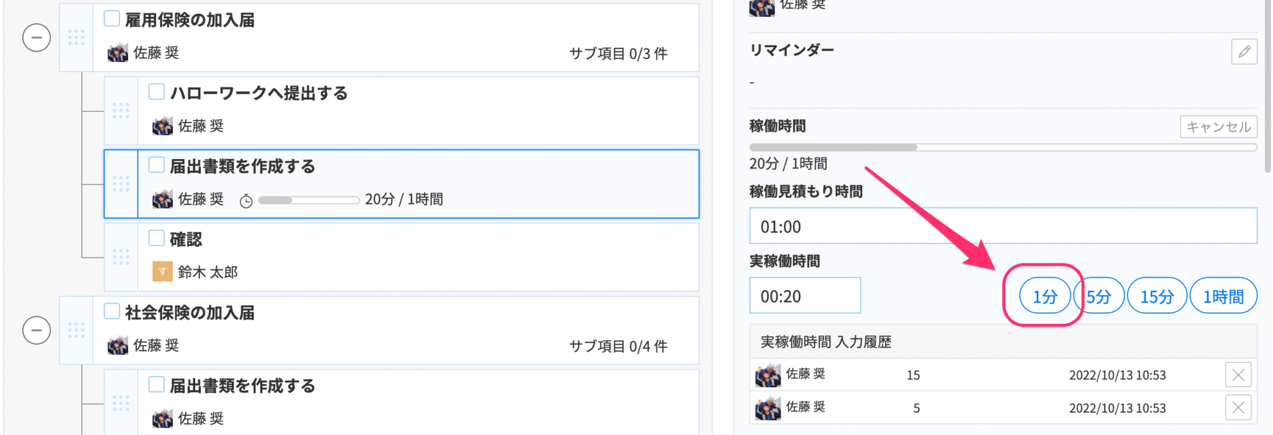Click the 鈴木 太郎 initial icon on 確認

tap(161, 272)
